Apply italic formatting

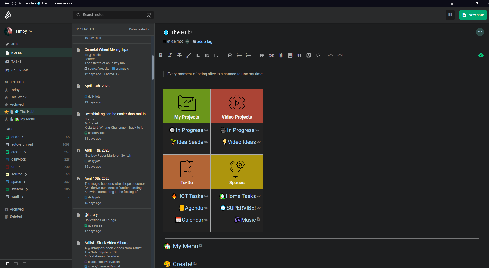(x=170, y=55)
